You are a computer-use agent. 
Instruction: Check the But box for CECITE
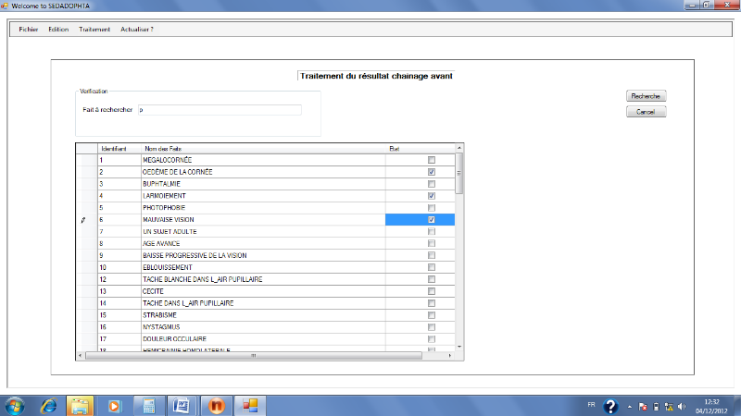pyautogui.click(x=432, y=291)
